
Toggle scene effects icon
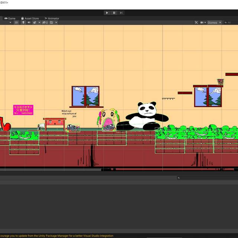click(x=35, y=22)
